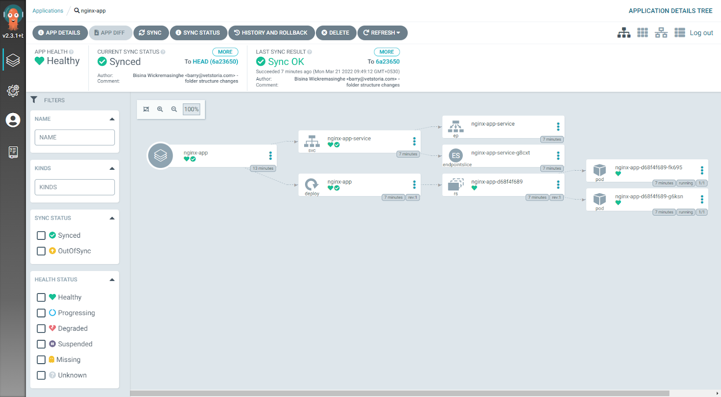
Task: Click the ES endpointslice icon
Action: (456, 155)
